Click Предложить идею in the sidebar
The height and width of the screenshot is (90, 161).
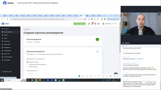point(7,72)
